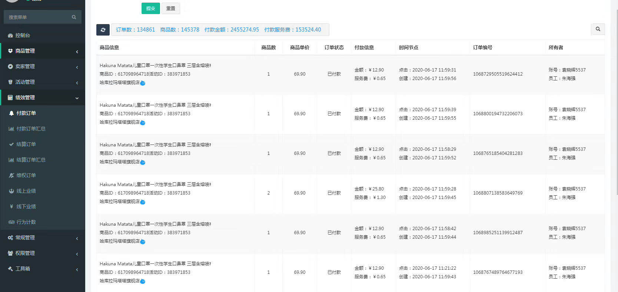The width and height of the screenshot is (618, 292).
Task: Click order number 1068807138583649769
Action: click(498, 193)
